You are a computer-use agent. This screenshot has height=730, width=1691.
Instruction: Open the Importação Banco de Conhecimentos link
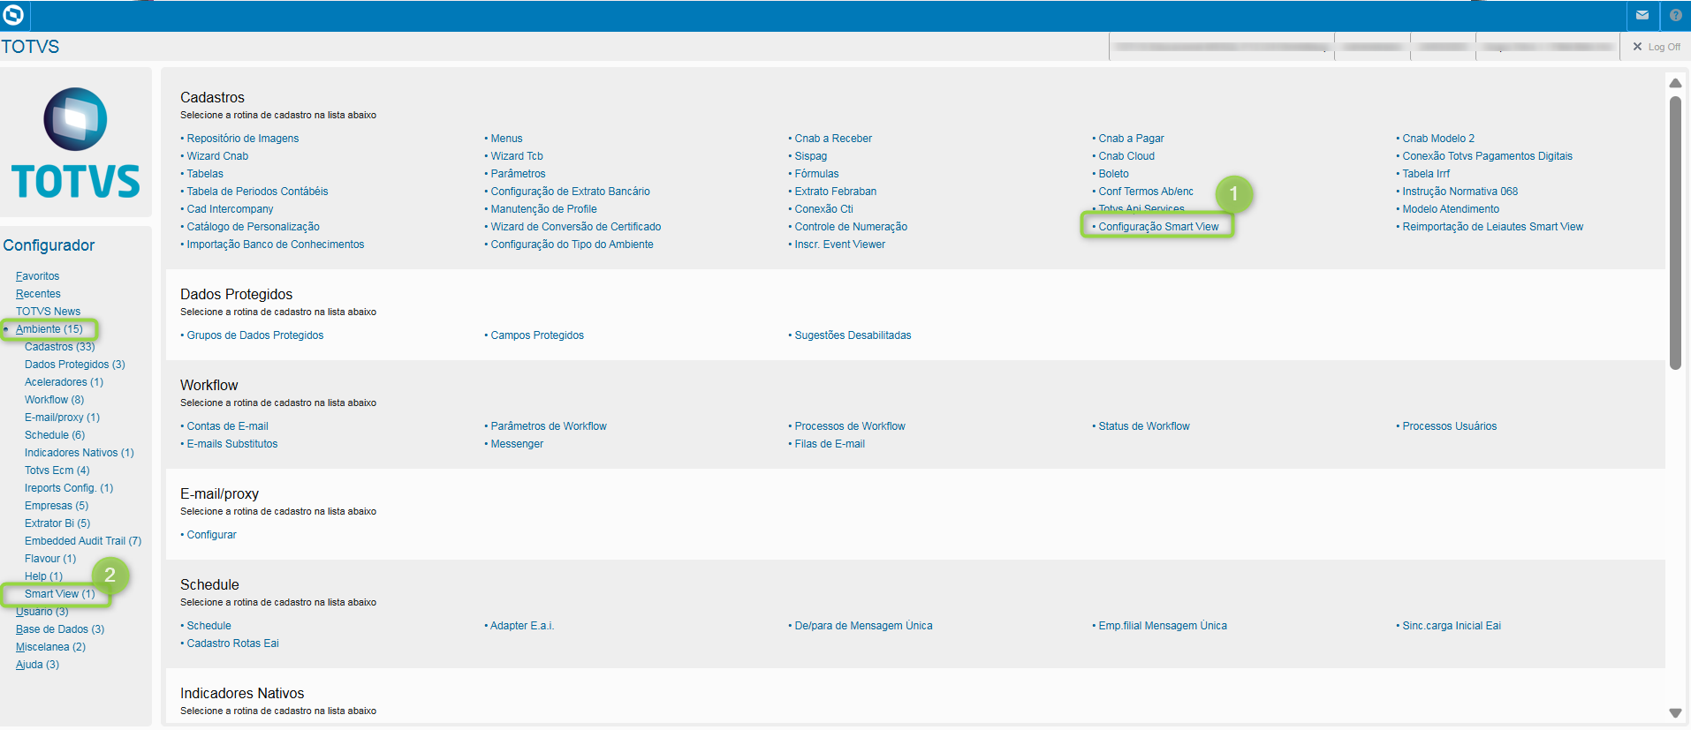(x=276, y=245)
